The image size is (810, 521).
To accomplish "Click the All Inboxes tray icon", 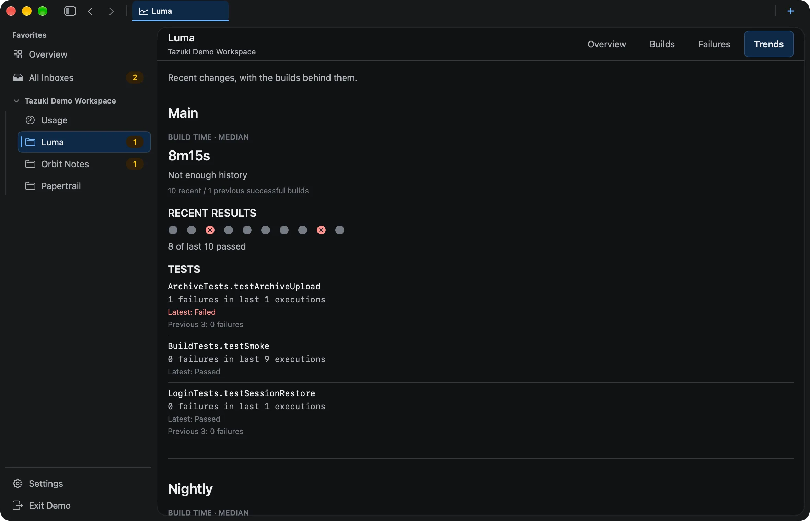I will (18, 78).
